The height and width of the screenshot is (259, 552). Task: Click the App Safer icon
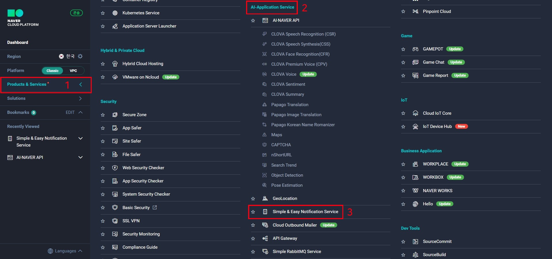(x=115, y=128)
